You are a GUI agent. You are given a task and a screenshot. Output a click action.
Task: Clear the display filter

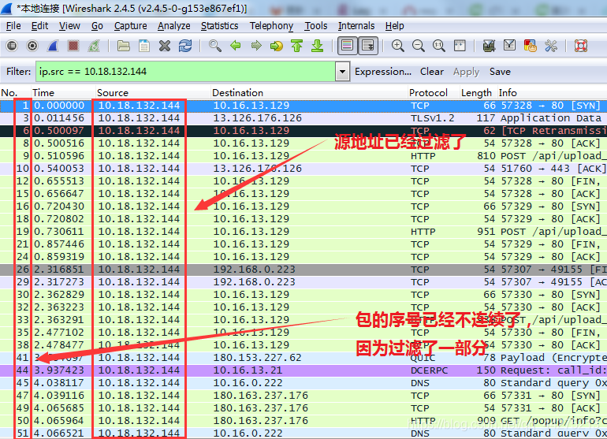point(432,72)
